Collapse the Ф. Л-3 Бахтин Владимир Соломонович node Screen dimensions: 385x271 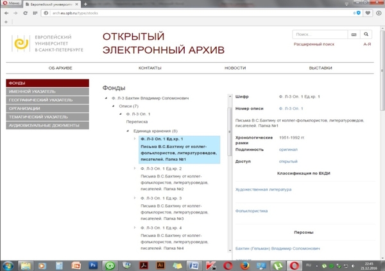click(x=105, y=99)
